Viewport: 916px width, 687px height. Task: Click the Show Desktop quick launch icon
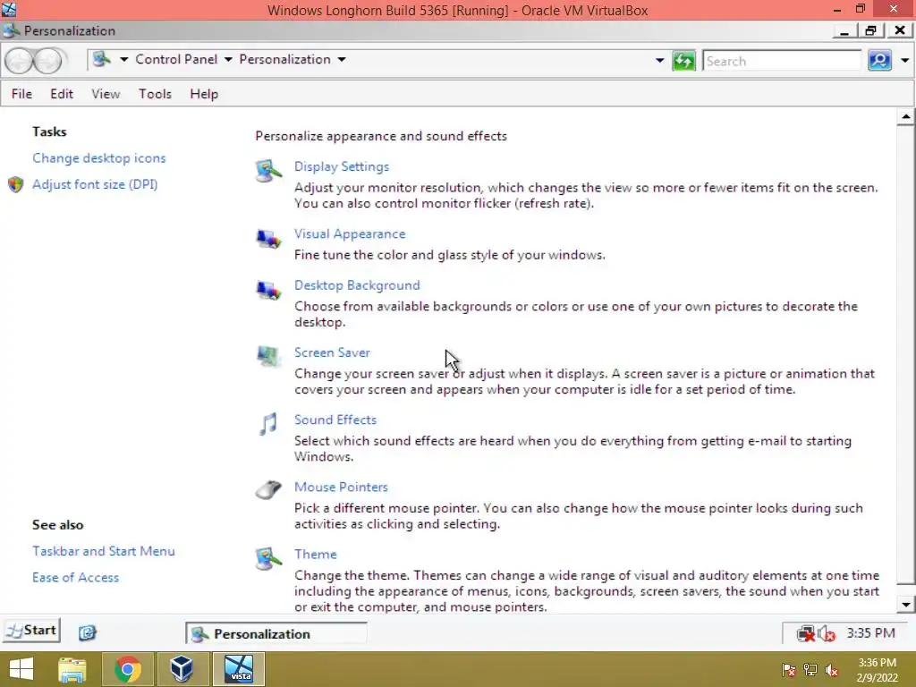(x=88, y=632)
